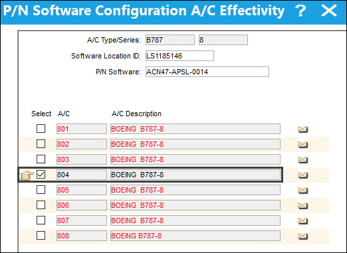Viewport: 347px width, 253px height.
Task: Click the pointing hand row indicator for 804
Action: [27, 175]
